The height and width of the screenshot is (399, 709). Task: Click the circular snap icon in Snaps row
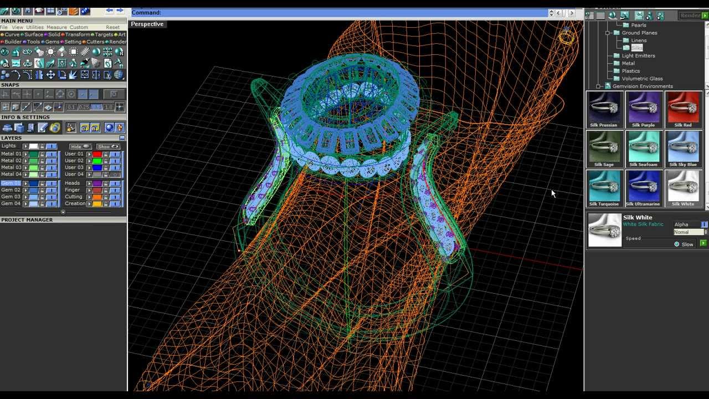[x=71, y=94]
